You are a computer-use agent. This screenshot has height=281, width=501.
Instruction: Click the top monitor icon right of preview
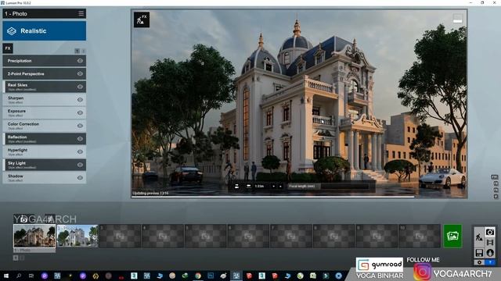[x=494, y=177]
